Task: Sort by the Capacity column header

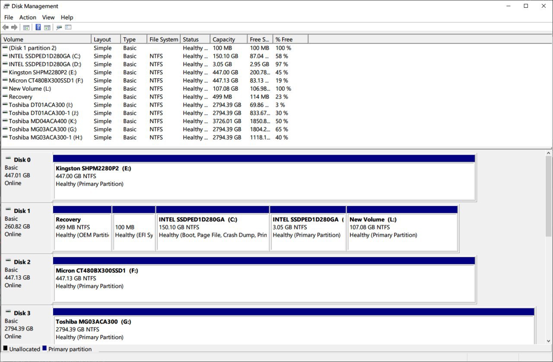Action: pyautogui.click(x=229, y=39)
